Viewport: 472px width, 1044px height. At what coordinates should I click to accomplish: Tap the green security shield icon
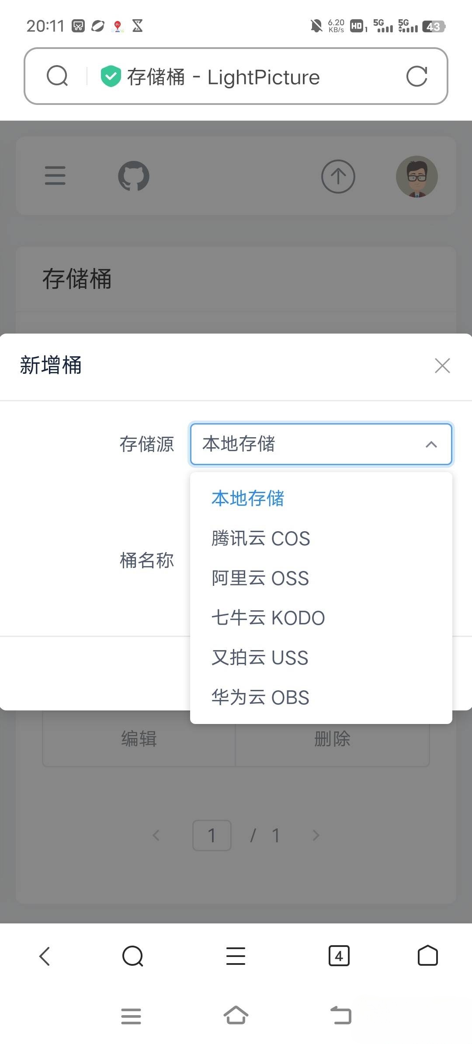111,76
